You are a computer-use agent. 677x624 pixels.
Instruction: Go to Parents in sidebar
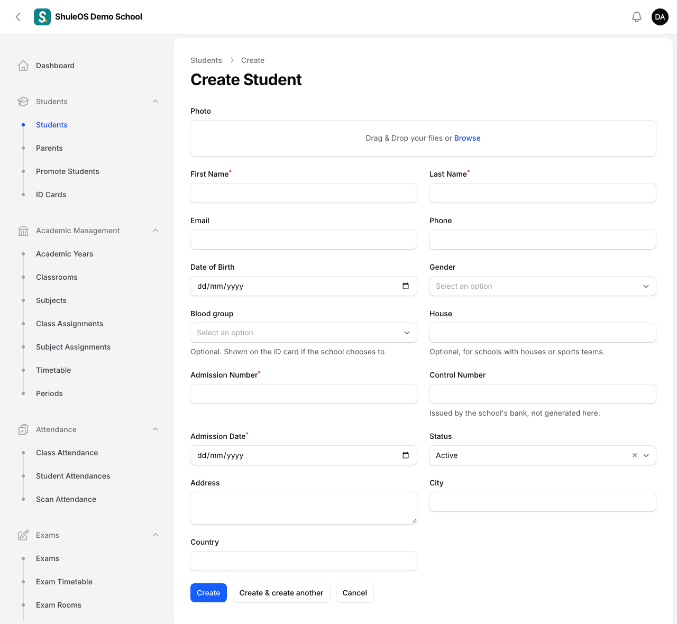pyautogui.click(x=49, y=148)
